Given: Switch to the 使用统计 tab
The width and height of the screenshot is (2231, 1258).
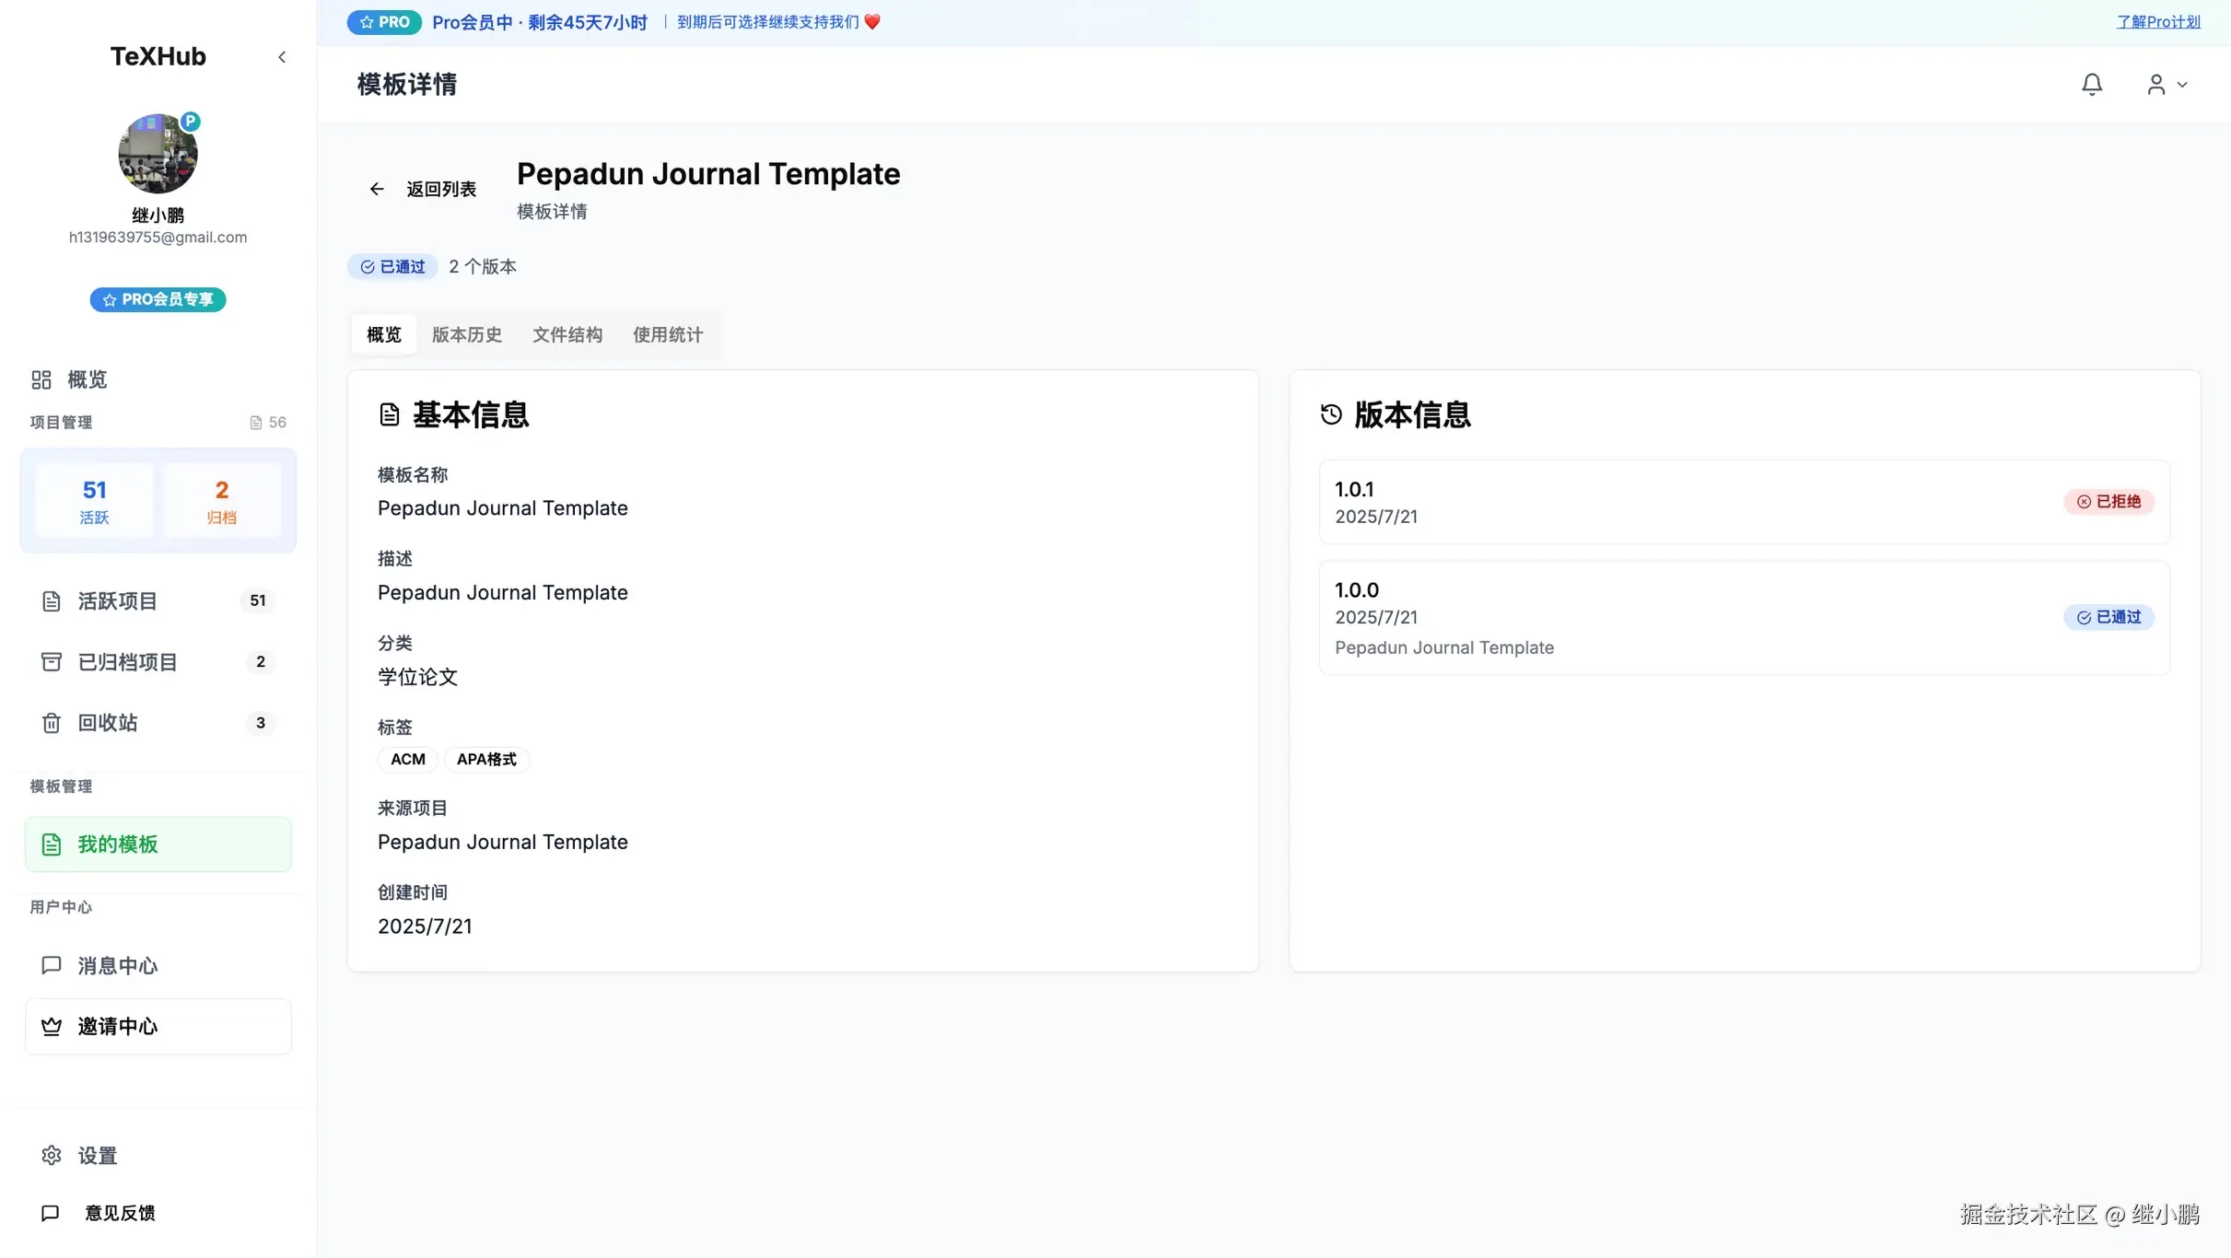Looking at the screenshot, I should 667,334.
